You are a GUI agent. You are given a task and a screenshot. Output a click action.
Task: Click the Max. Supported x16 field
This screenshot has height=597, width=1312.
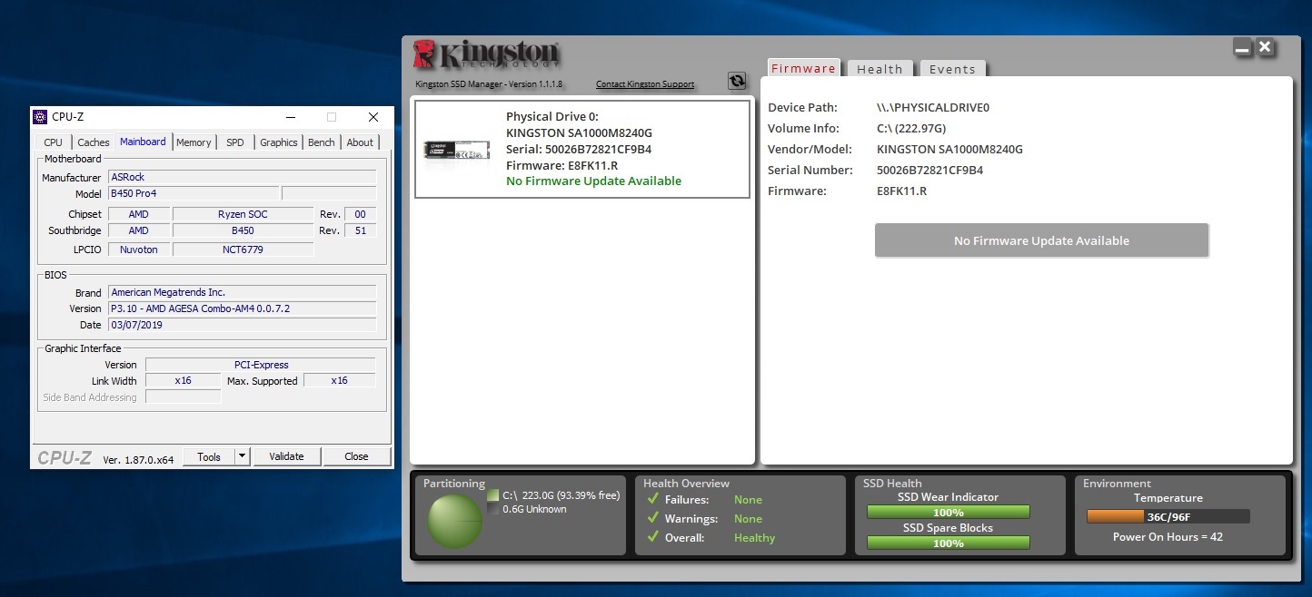(x=339, y=381)
